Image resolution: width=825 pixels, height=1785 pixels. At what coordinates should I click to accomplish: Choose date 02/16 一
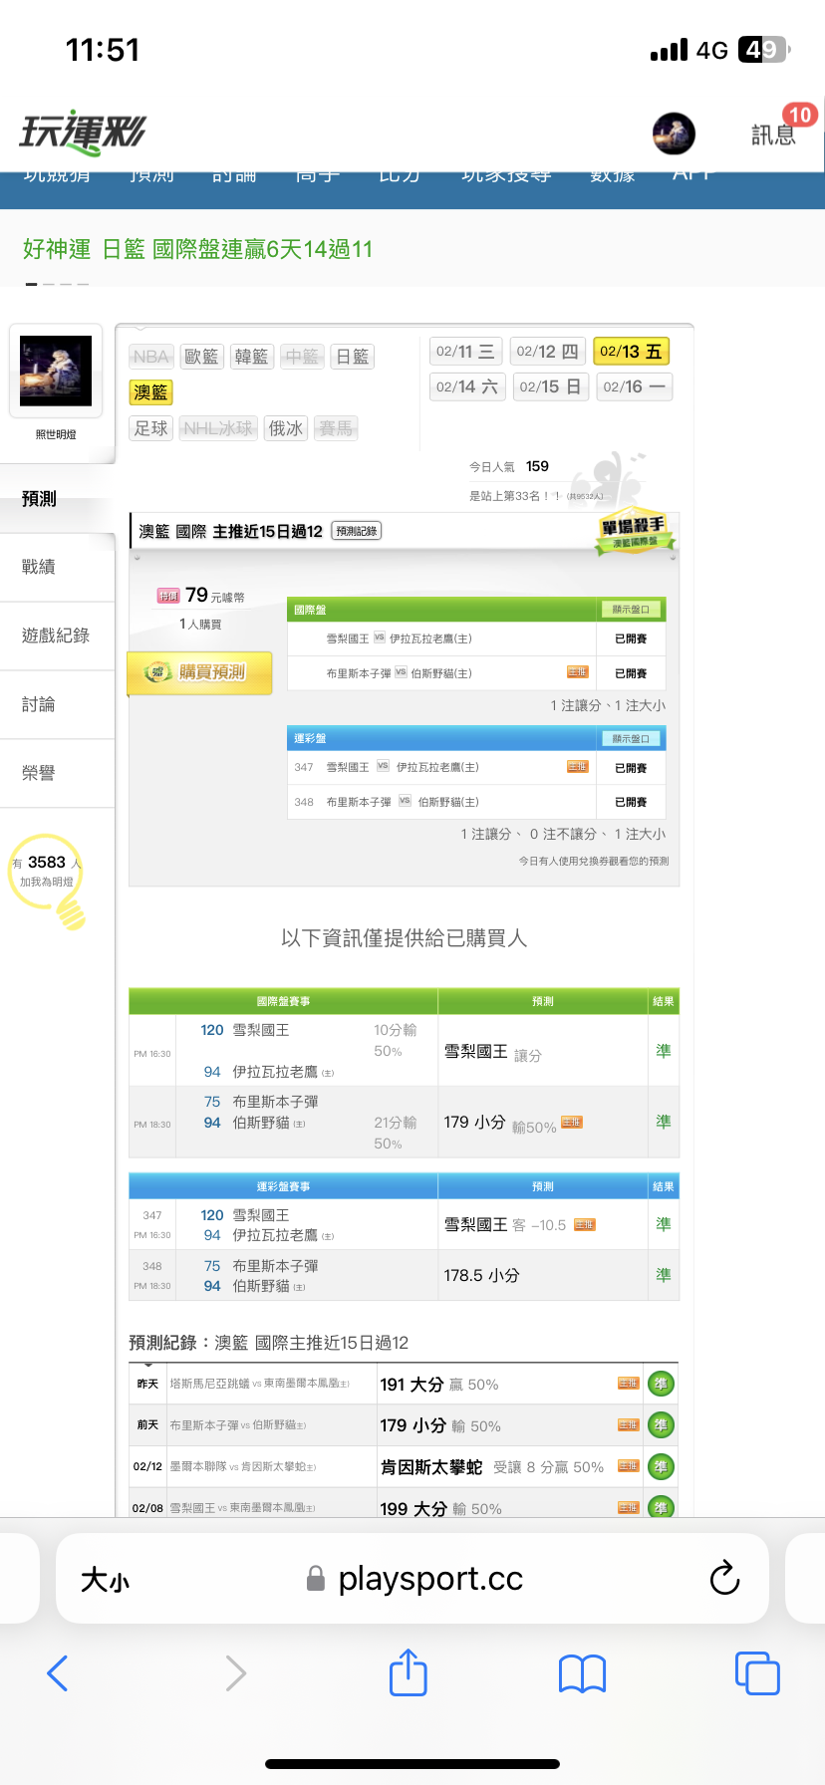point(635,386)
